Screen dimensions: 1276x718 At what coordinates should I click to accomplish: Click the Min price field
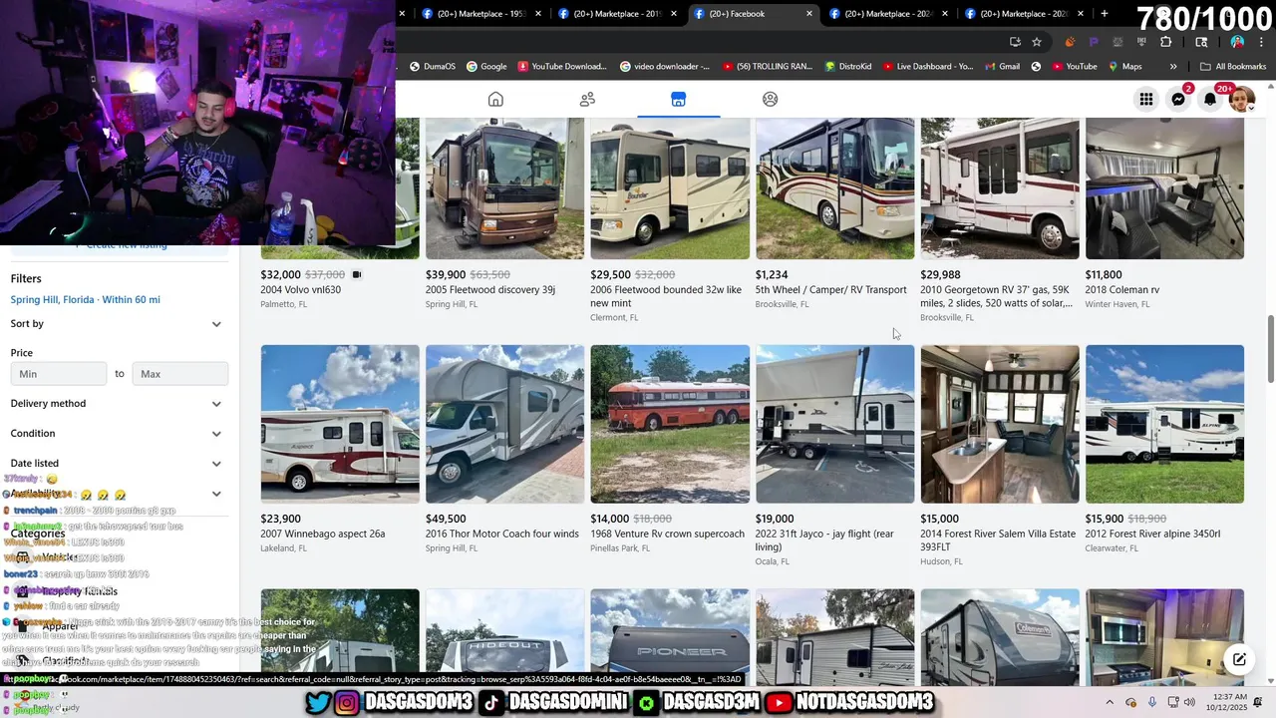click(x=58, y=374)
